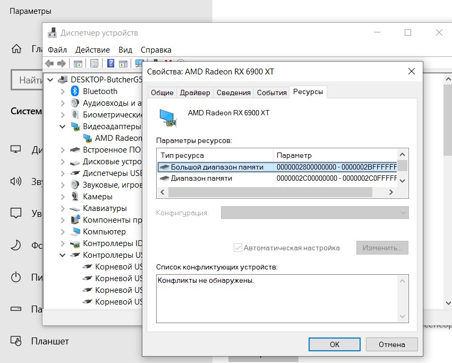
Task: Click the Изменить... button
Action: click(382, 248)
